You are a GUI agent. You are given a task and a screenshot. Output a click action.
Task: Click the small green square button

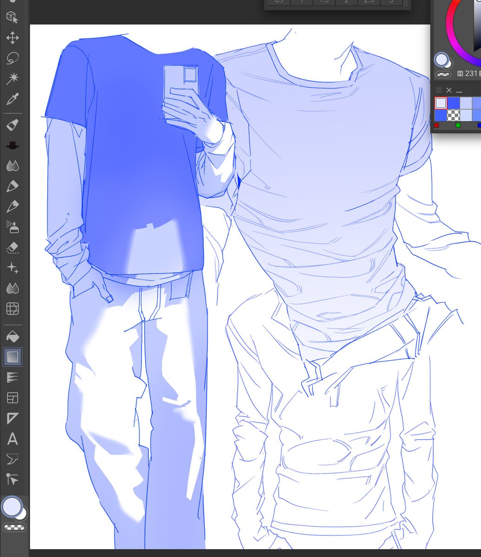[458, 125]
